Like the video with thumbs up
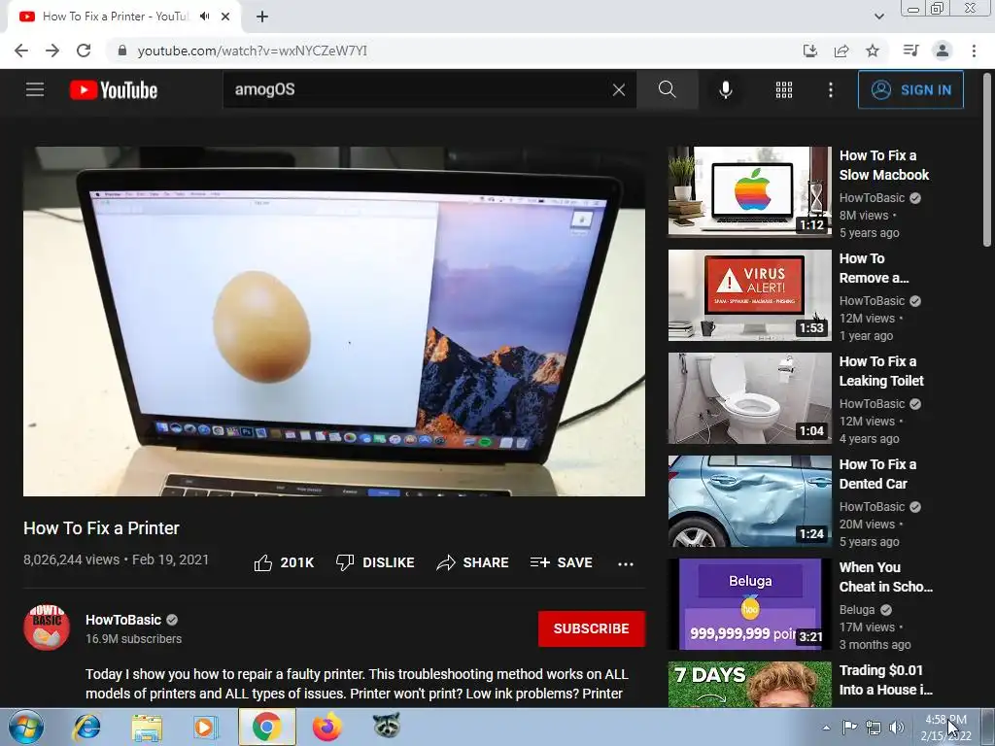Image resolution: width=995 pixels, height=746 pixels. 285,562
